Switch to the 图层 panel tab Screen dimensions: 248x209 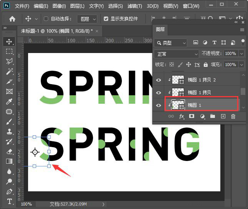click(160, 30)
